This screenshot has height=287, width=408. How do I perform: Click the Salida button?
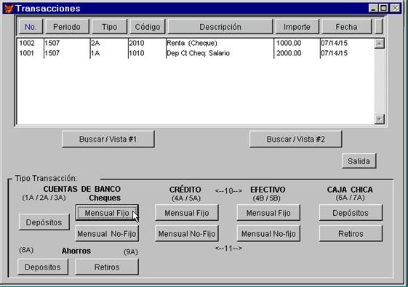pyautogui.click(x=359, y=161)
